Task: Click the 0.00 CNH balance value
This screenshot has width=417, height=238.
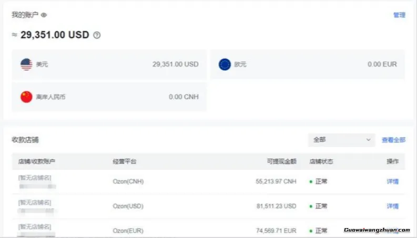Action: point(184,97)
